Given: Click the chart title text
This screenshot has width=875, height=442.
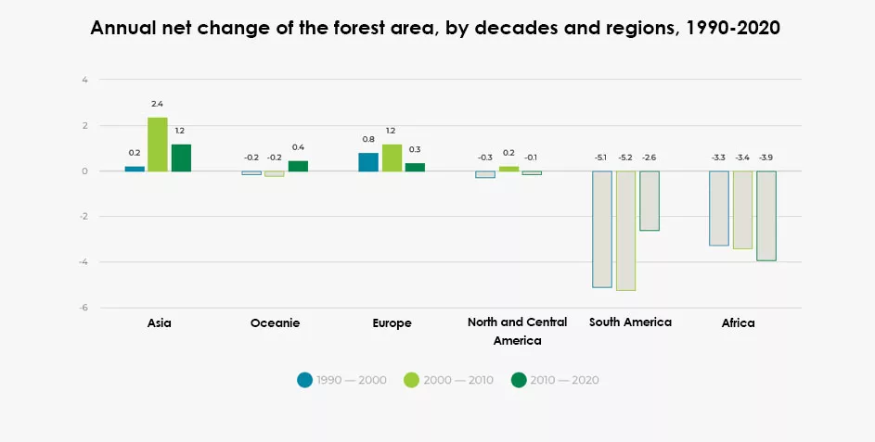Looking at the screenshot, I should point(435,29).
